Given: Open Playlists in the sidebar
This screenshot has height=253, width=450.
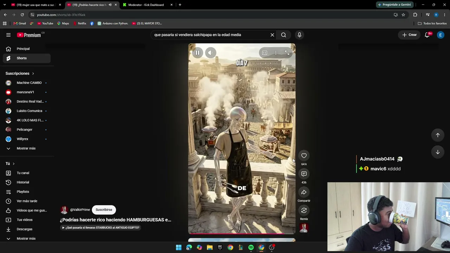Looking at the screenshot, I should pos(27,192).
